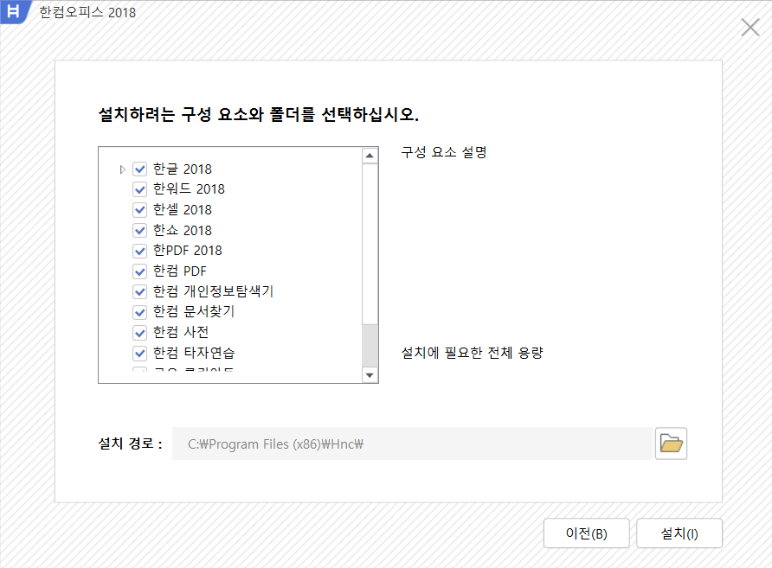Uncheck the 한글 2018 checkbox
This screenshot has width=772, height=568.
[140, 169]
